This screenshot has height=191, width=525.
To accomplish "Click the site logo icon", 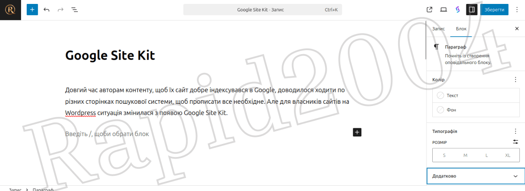I will (x=10, y=10).
